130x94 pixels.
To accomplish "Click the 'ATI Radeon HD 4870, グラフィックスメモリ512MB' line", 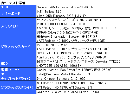I will (x=73, y=49).
